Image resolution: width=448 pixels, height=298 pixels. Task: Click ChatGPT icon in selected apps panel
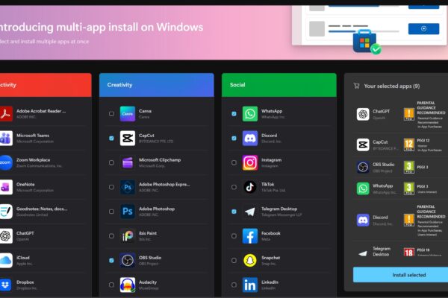(x=363, y=114)
